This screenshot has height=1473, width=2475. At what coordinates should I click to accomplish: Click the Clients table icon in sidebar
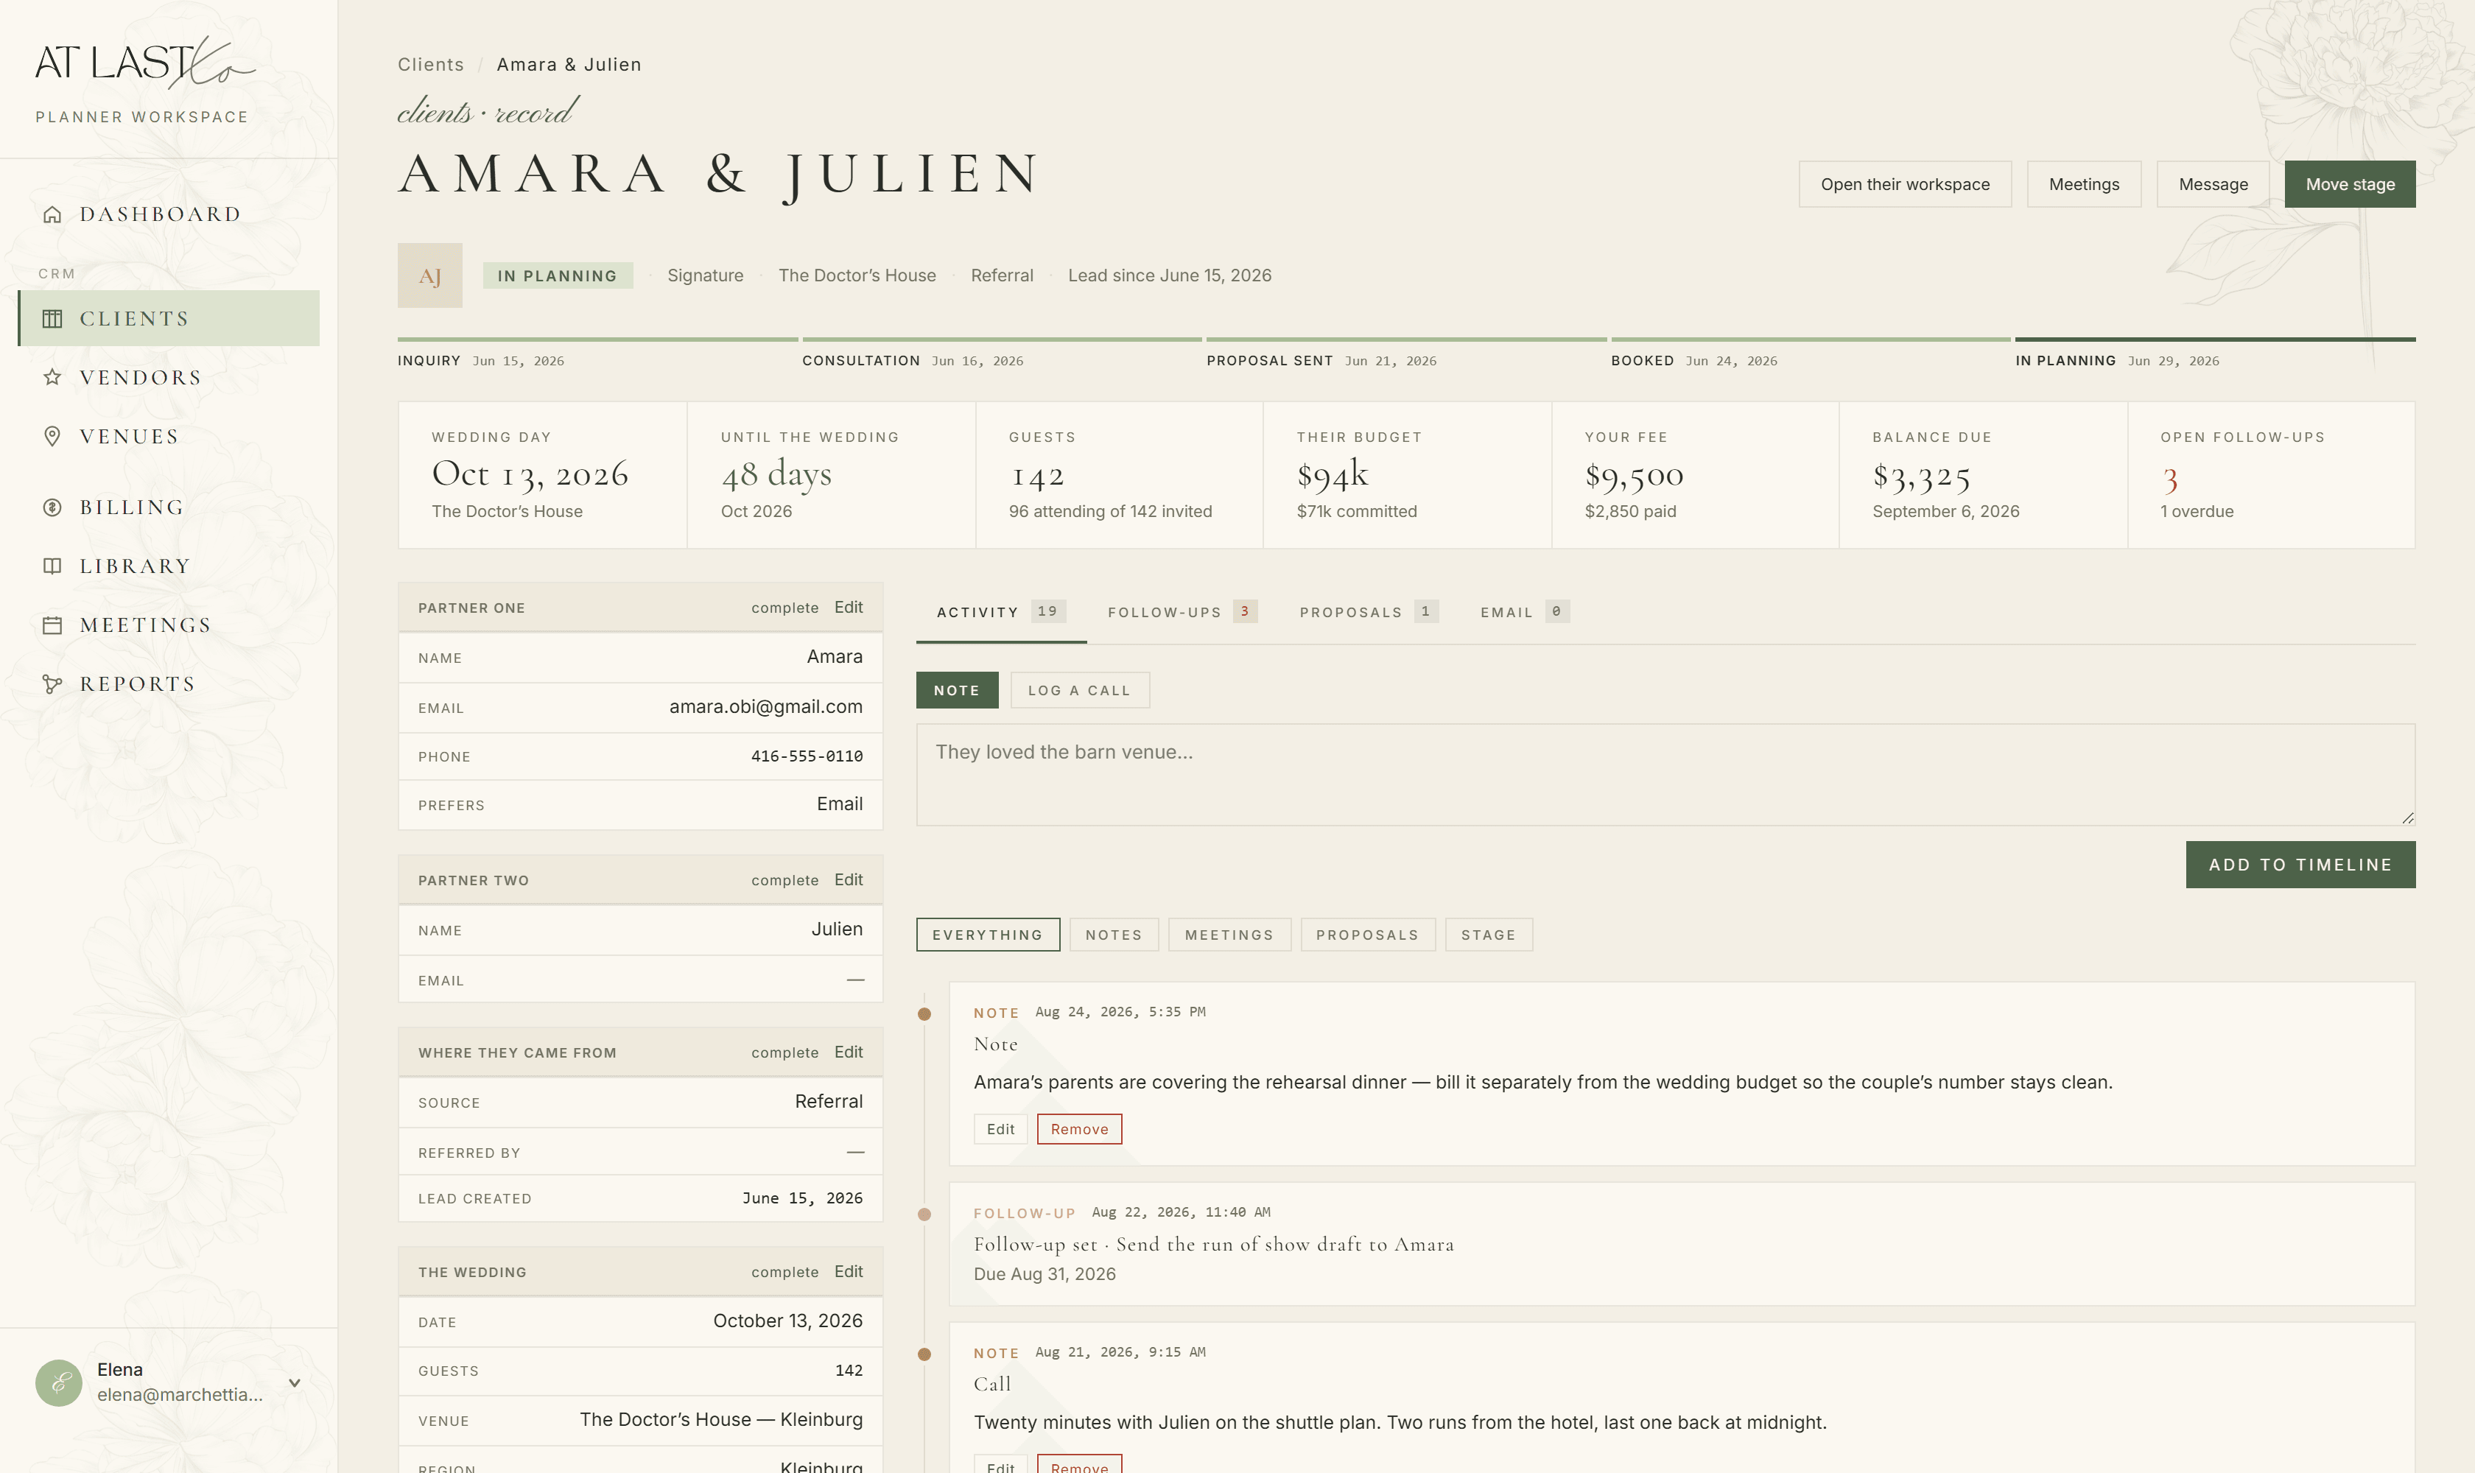[x=52, y=319]
